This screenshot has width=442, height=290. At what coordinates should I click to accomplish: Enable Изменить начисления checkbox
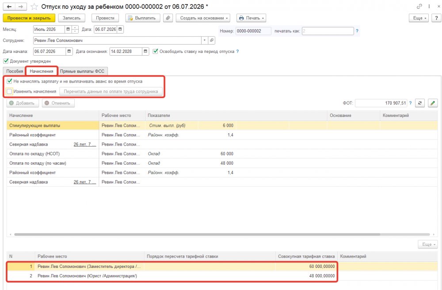[x=9, y=91]
